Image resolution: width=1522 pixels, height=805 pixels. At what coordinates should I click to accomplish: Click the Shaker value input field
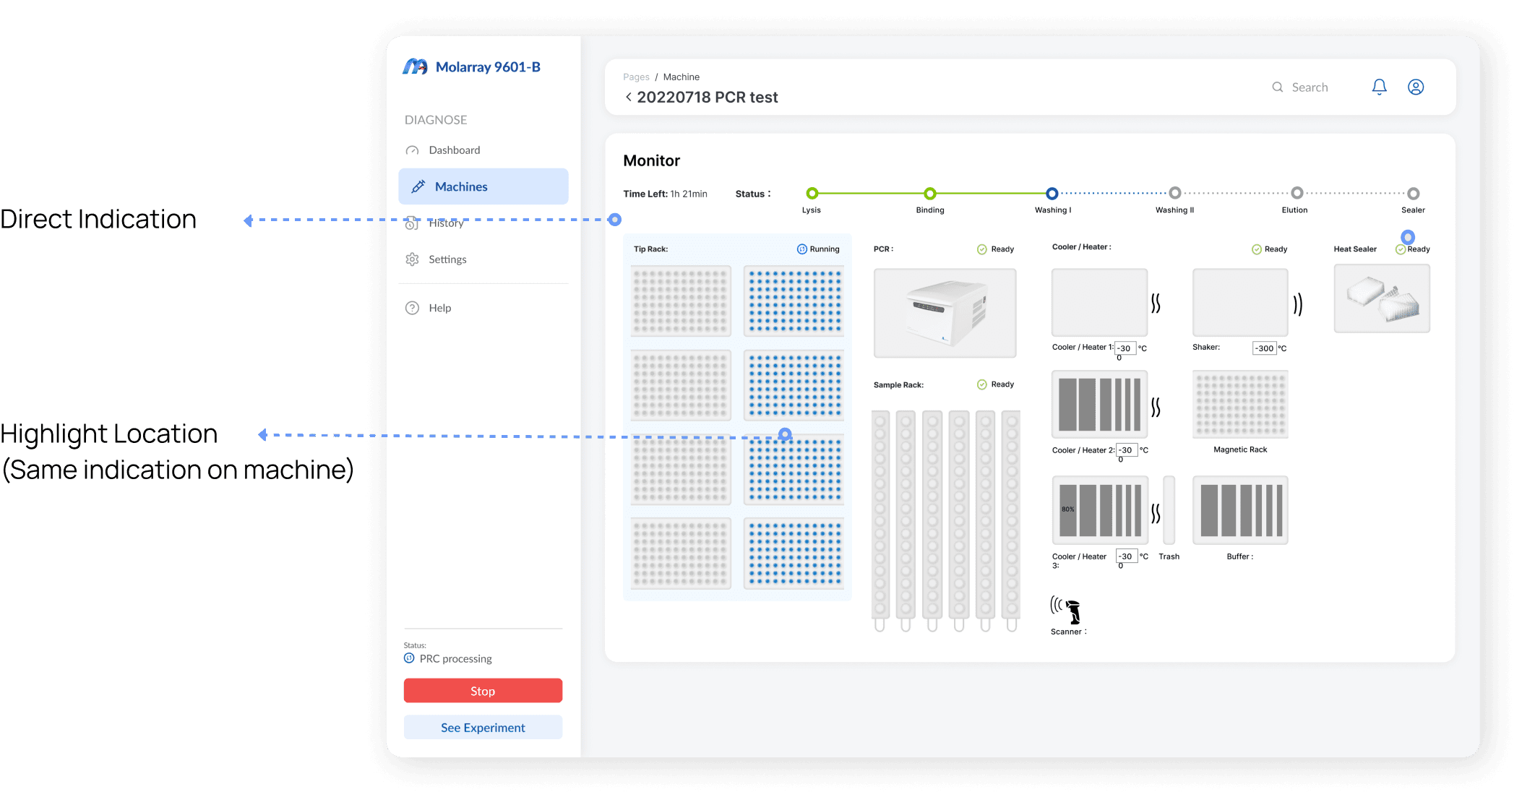tap(1264, 348)
